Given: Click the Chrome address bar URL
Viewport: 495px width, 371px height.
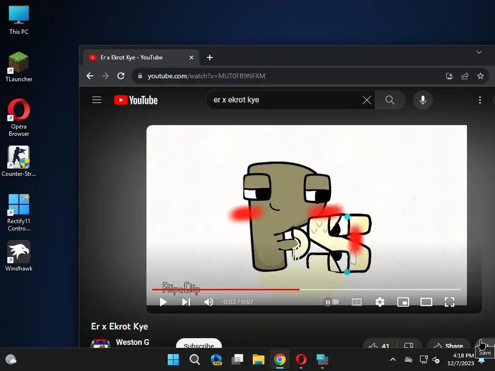Looking at the screenshot, I should (206, 76).
